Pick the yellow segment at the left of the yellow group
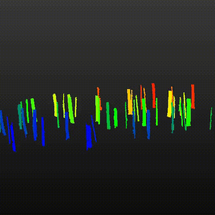215x215 pixels. 55,105
